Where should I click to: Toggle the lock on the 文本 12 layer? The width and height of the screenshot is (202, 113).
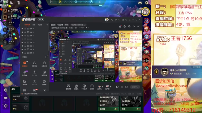click(25, 42)
